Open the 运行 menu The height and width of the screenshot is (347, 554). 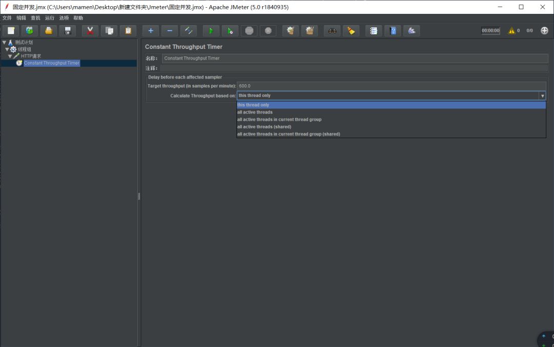click(x=49, y=17)
